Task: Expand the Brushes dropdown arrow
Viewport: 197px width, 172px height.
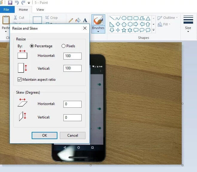Action: point(98,32)
